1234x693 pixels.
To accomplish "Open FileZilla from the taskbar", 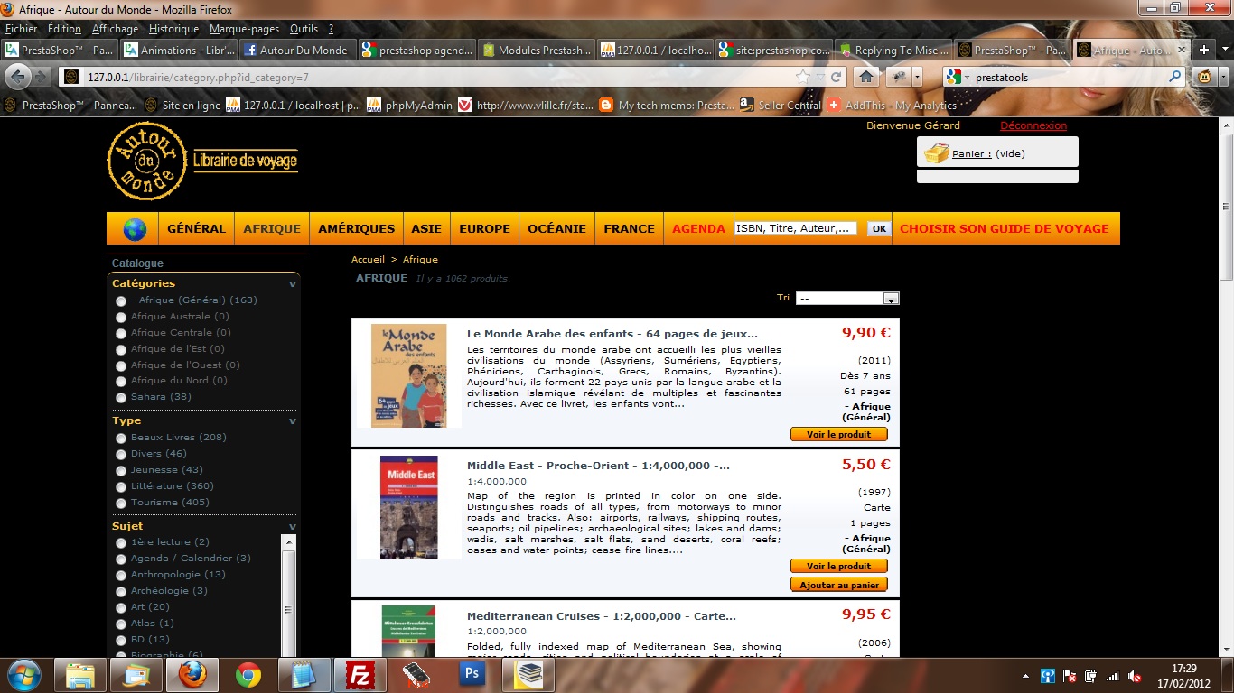I will (x=360, y=674).
